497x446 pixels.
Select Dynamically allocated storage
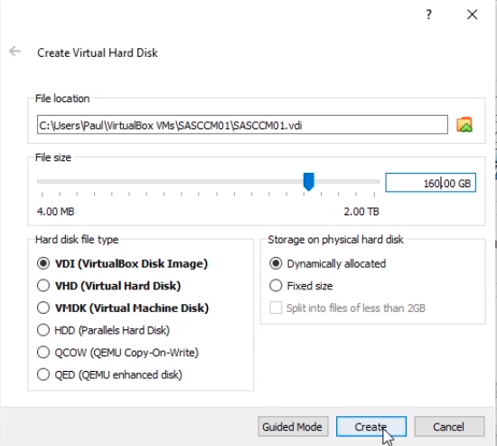[x=276, y=263]
